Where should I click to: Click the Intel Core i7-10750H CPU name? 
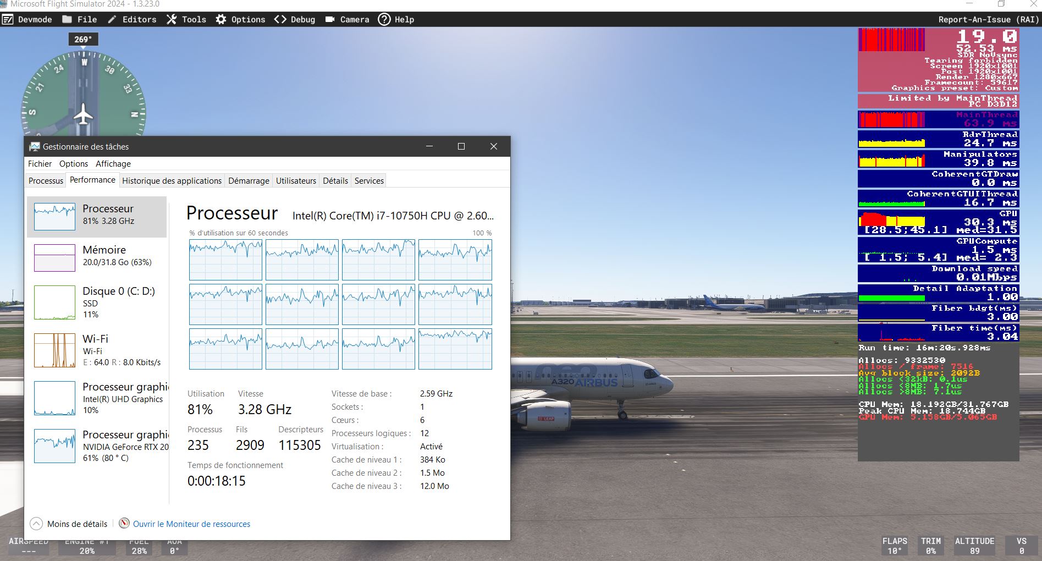(393, 216)
